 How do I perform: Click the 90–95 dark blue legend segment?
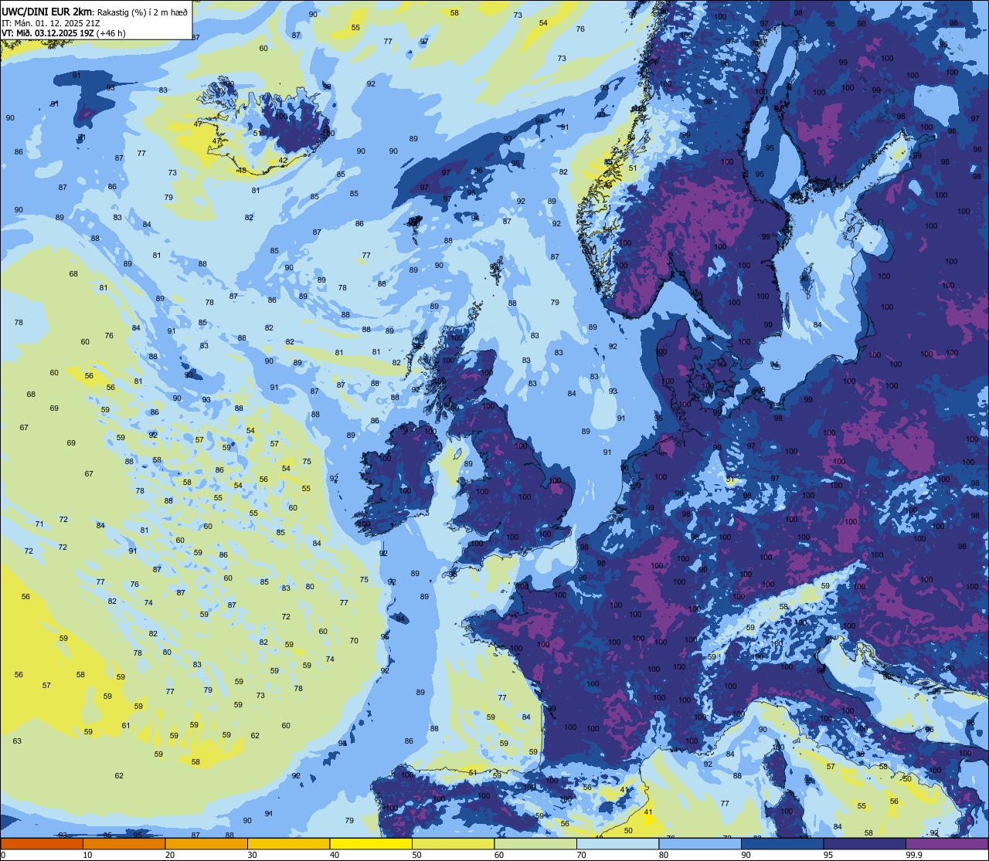coord(782,844)
